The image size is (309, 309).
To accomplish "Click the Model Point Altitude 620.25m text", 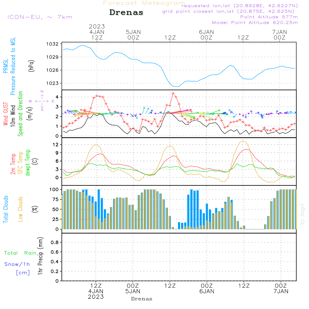I will coord(255,23).
